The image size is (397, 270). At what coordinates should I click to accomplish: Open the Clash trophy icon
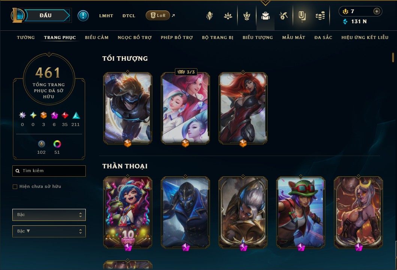[x=246, y=16]
